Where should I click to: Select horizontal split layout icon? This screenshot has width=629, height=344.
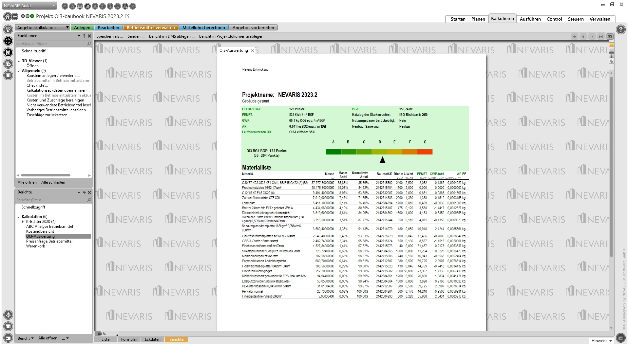coord(611,50)
